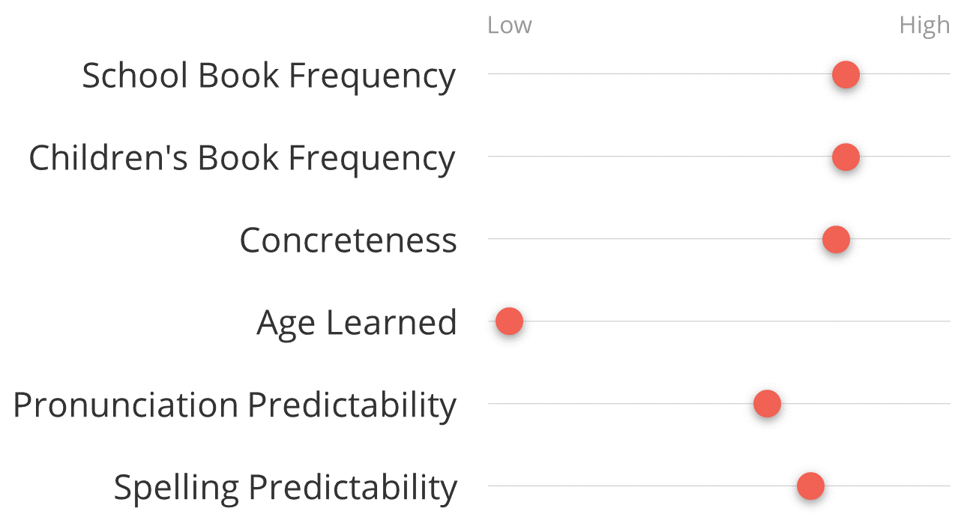The image size is (976, 532).
Task: Click the Age Learned red dot marker
Action: (509, 321)
